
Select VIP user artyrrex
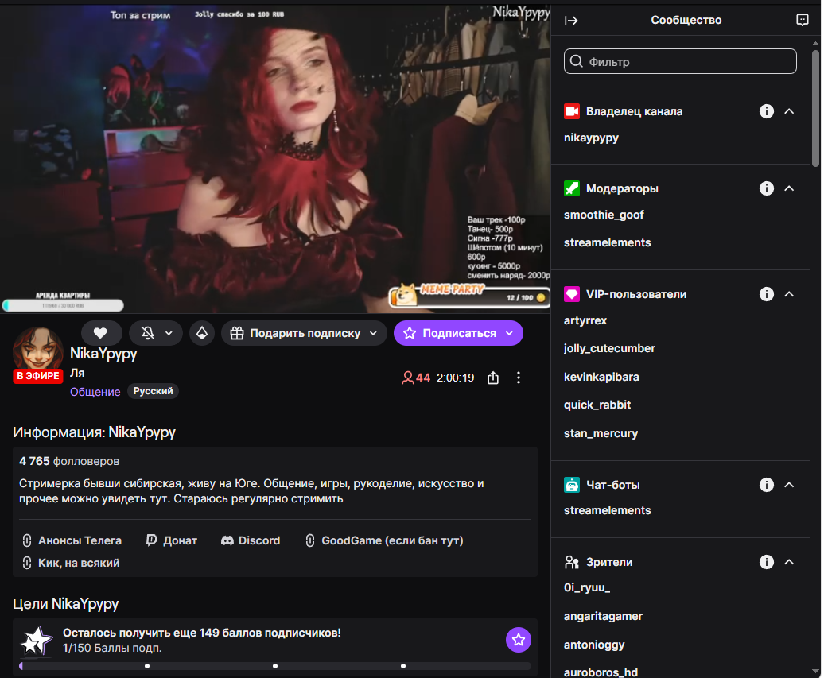click(x=585, y=320)
